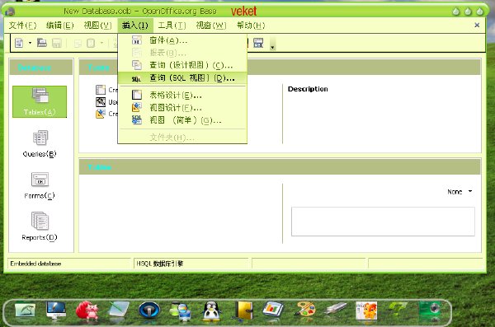The image size is (495, 327).
Task: Choose 查询（设计视图）(C)... menu item
Action: point(182,65)
